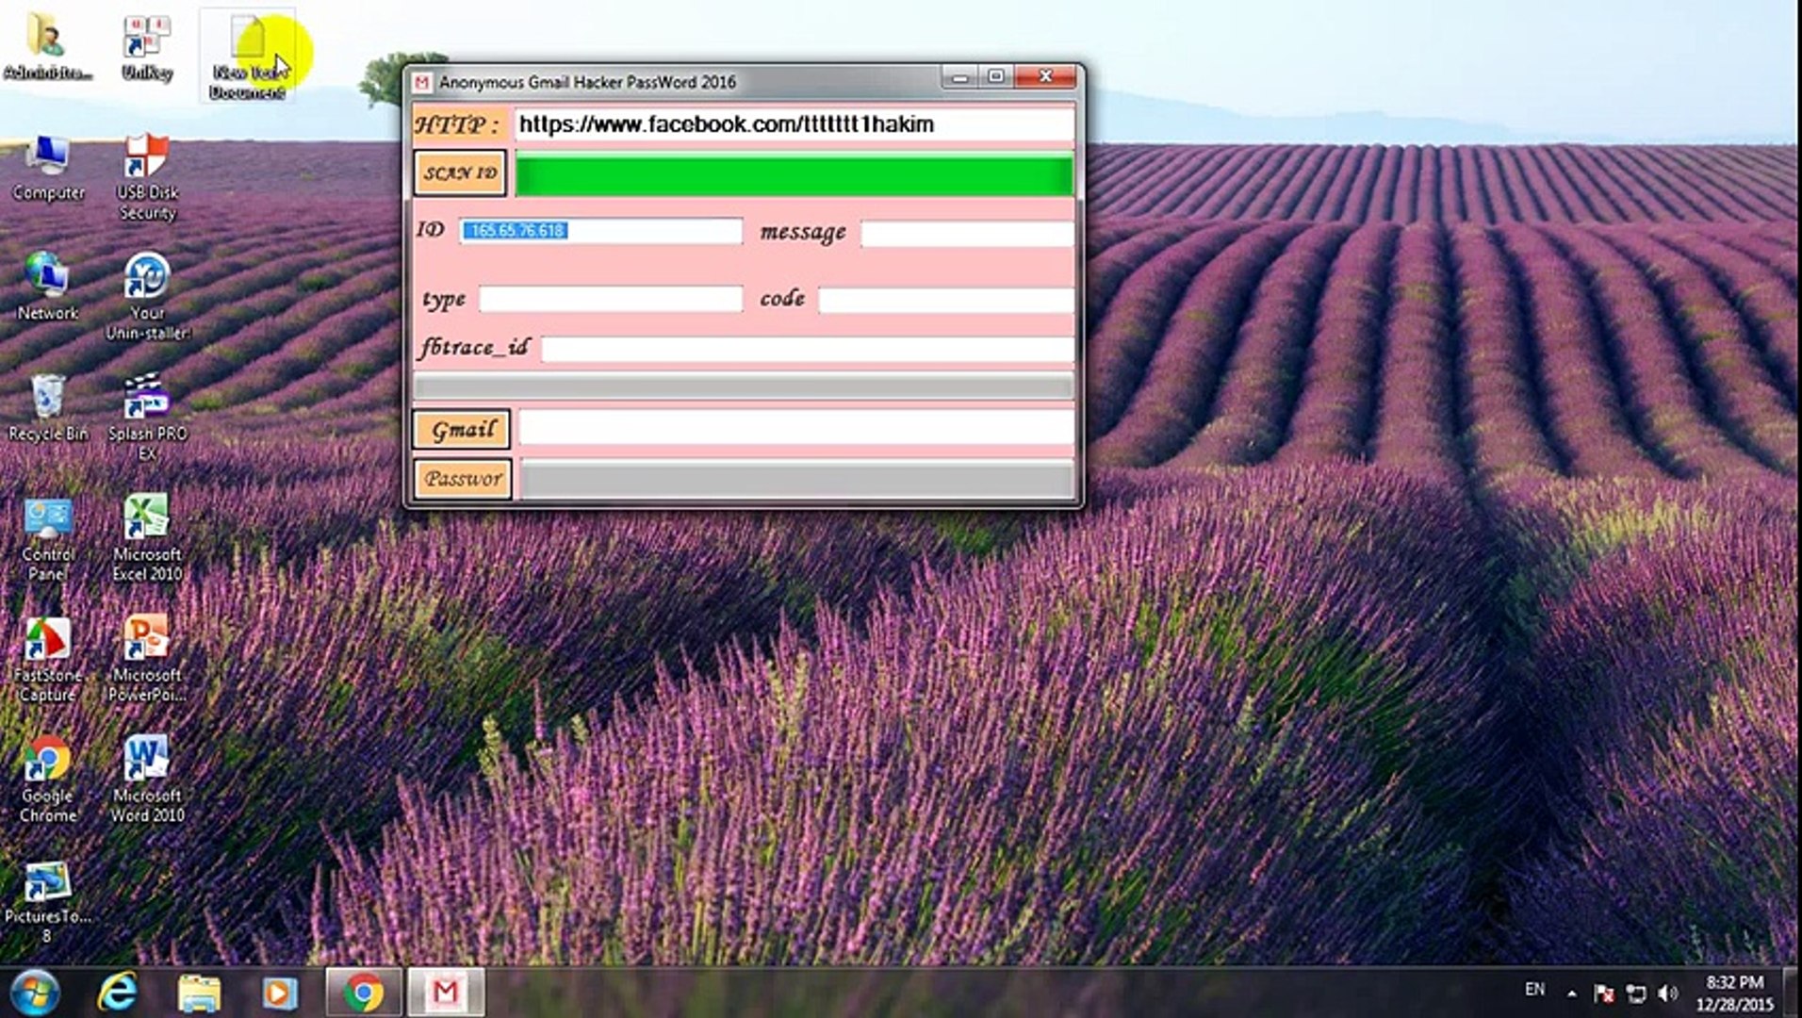
Task: Select the Microsoft Word 2010 shortcut
Action: [x=147, y=780]
